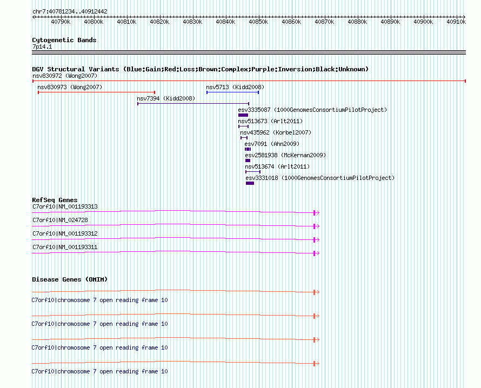
Task: Click the esv3331018 purple block glyph
Action: click(250, 183)
